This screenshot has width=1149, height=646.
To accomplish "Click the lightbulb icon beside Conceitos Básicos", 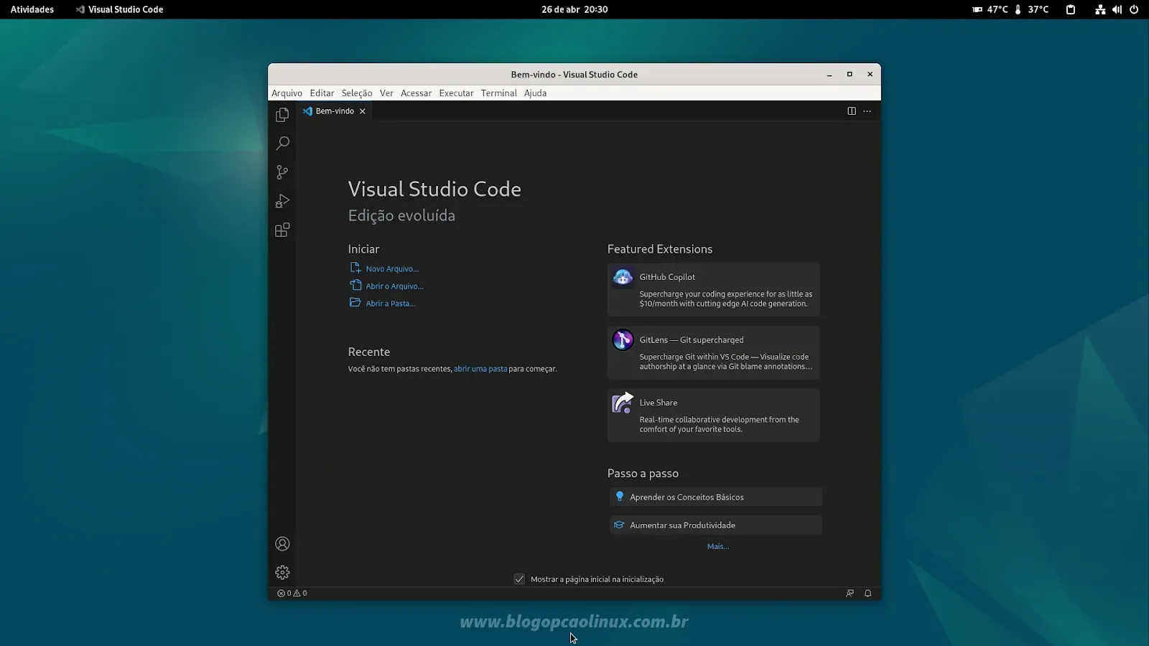I will 620,497.
